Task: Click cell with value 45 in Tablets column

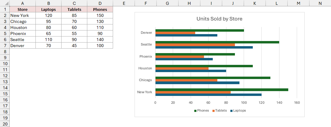Action: click(x=74, y=46)
